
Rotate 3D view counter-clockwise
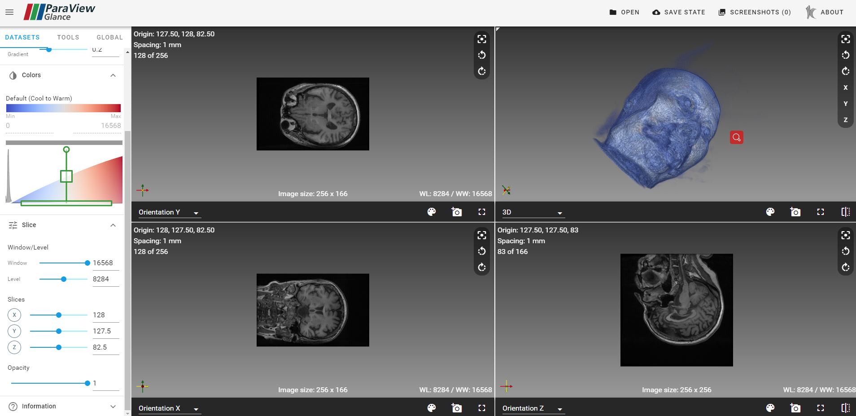(846, 55)
